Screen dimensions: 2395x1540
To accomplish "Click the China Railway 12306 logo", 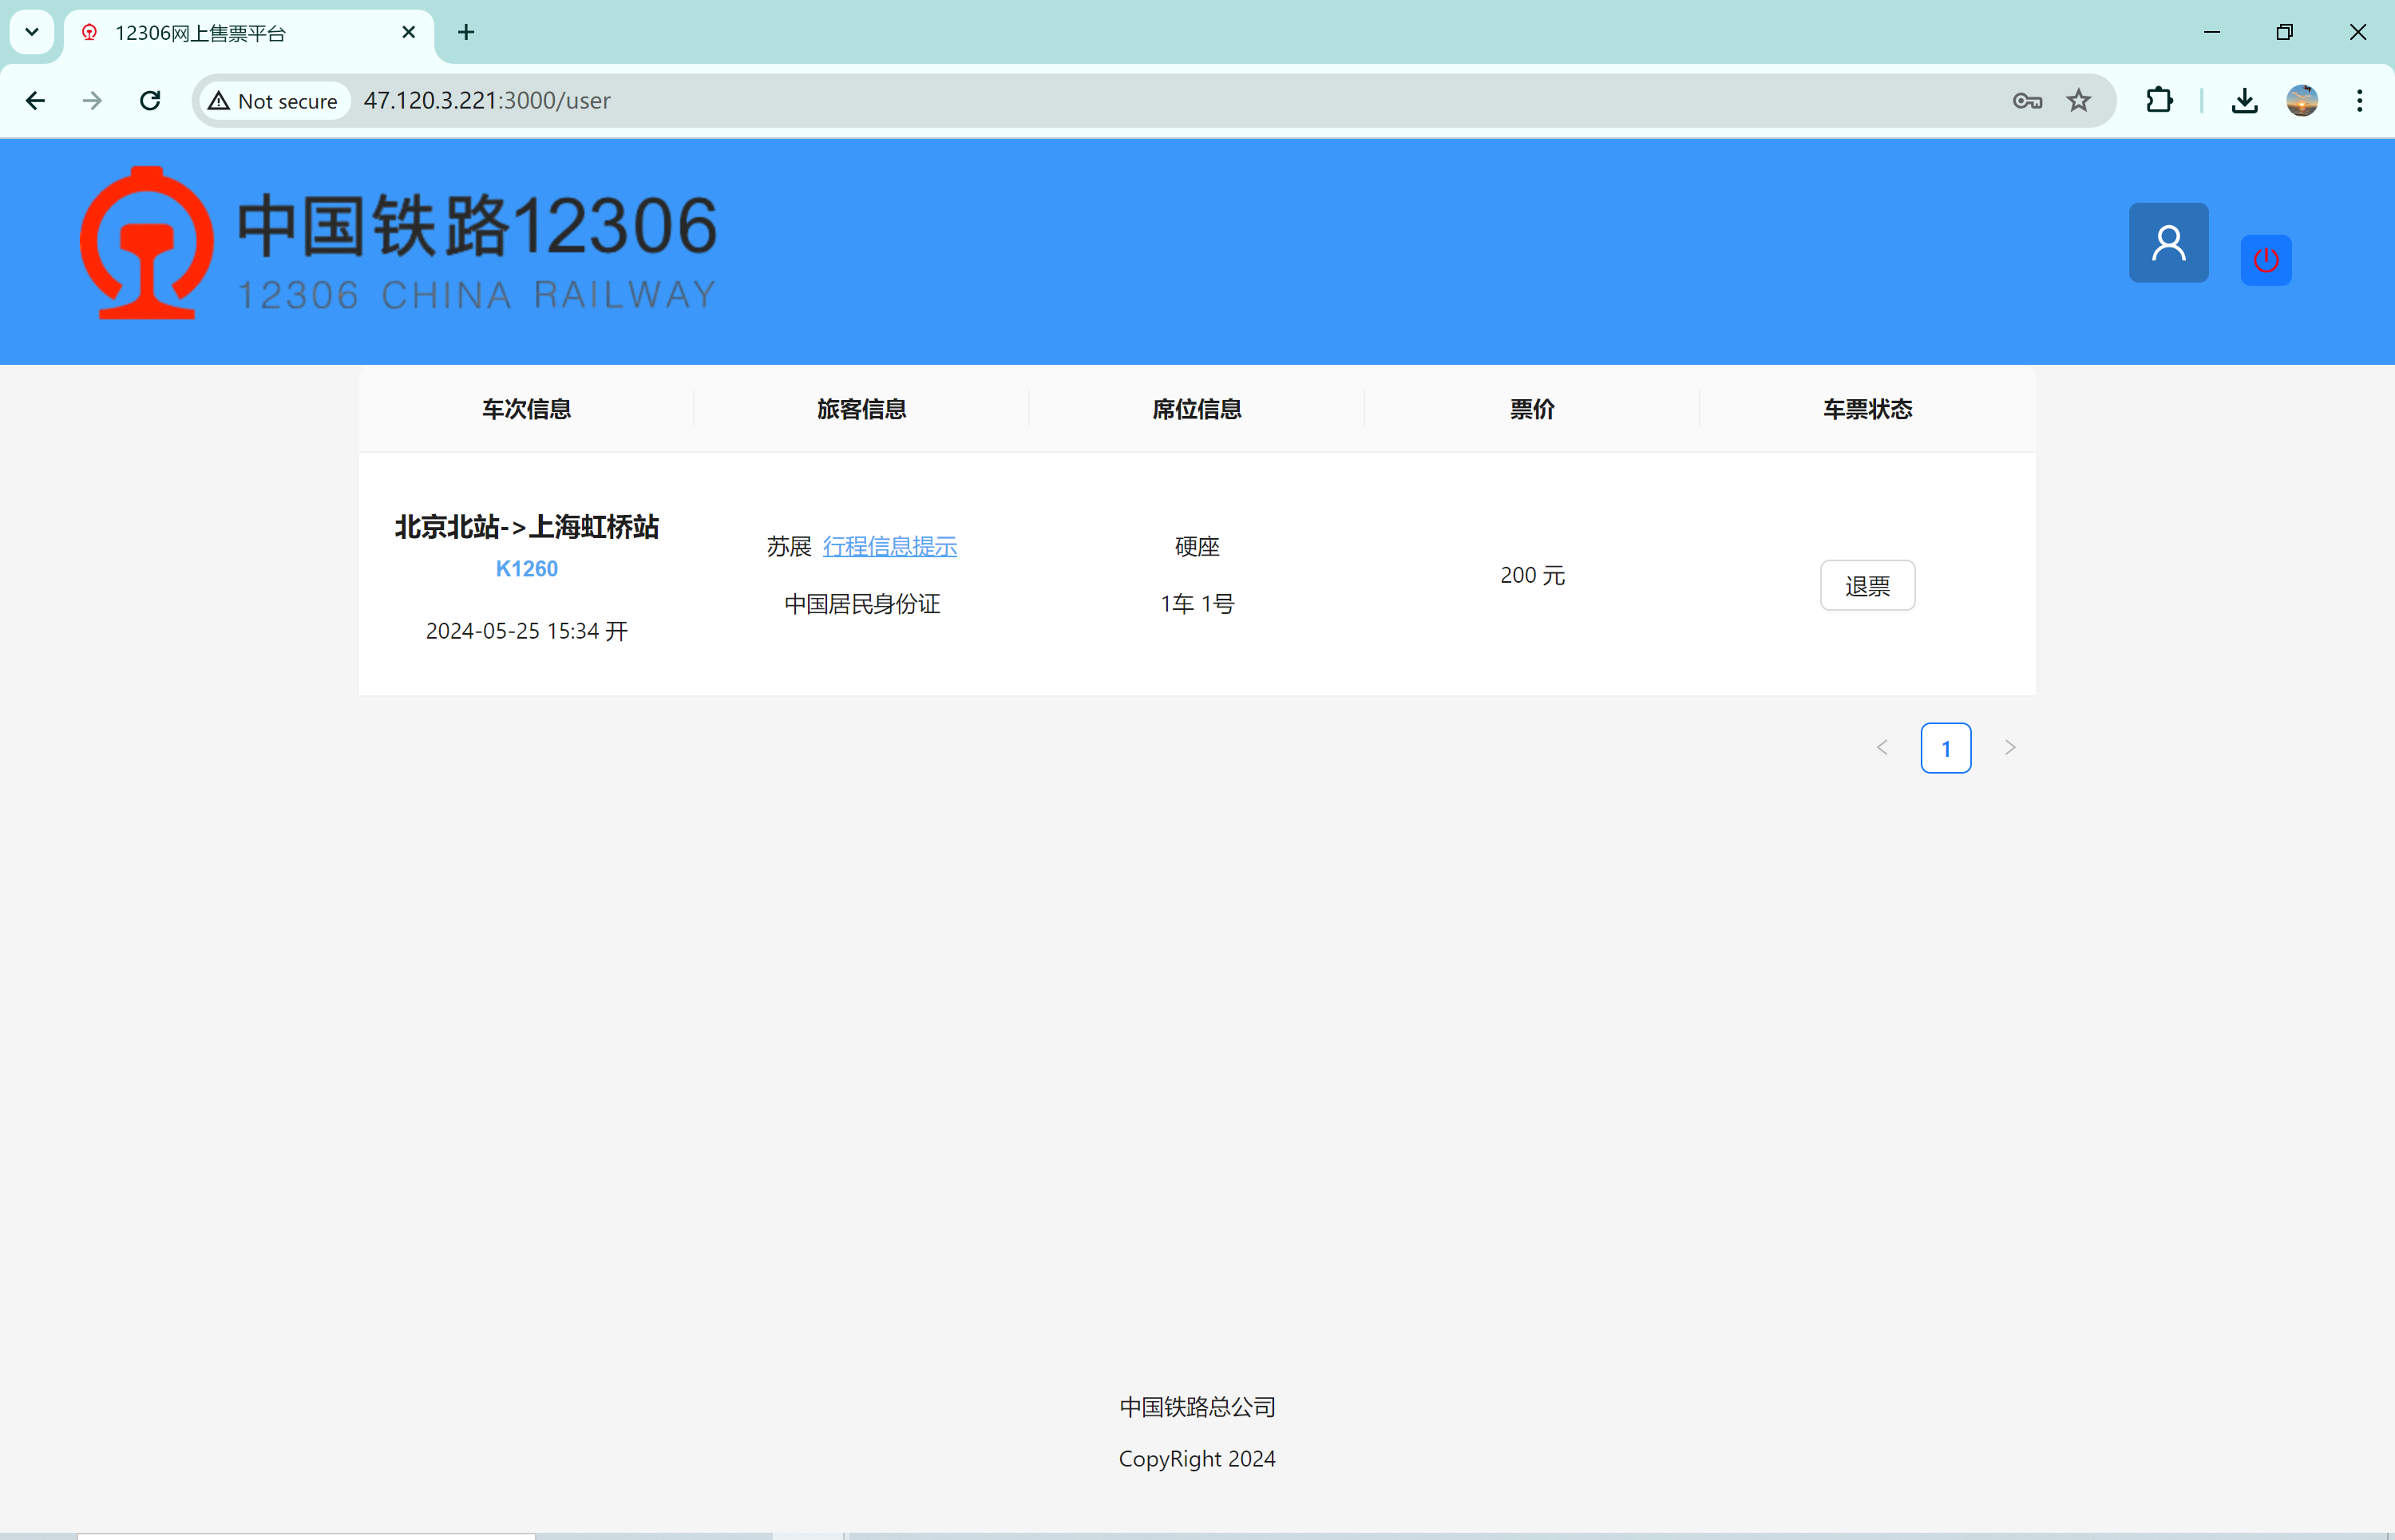I will (x=398, y=243).
